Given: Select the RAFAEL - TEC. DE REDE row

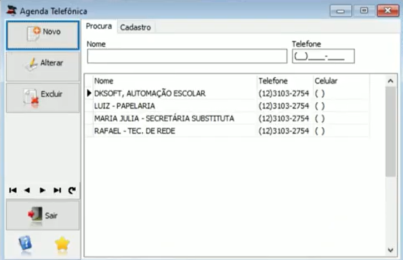Looking at the screenshot, I should coord(228,131).
